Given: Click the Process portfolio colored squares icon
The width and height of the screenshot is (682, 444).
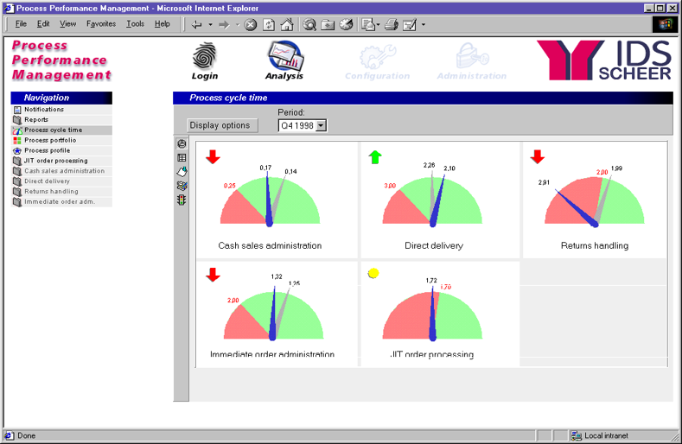Looking at the screenshot, I should pos(17,141).
